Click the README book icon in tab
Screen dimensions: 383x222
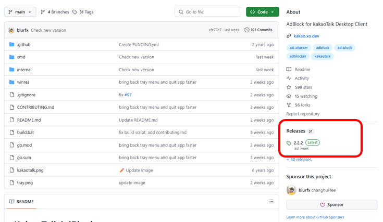click(11, 202)
